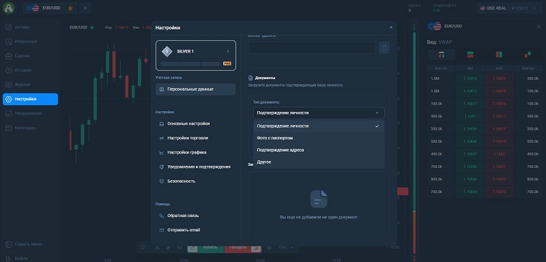This screenshot has height=262, width=546.
Task: Click the Настройки графика chart icon
Action: click(x=162, y=152)
